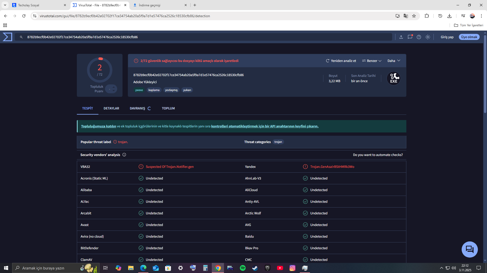
Task: Open the Chrome three-dot menu
Action: [481, 16]
